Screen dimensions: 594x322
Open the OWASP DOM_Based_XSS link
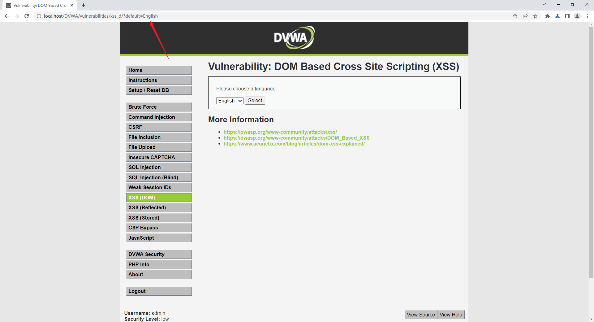point(296,138)
